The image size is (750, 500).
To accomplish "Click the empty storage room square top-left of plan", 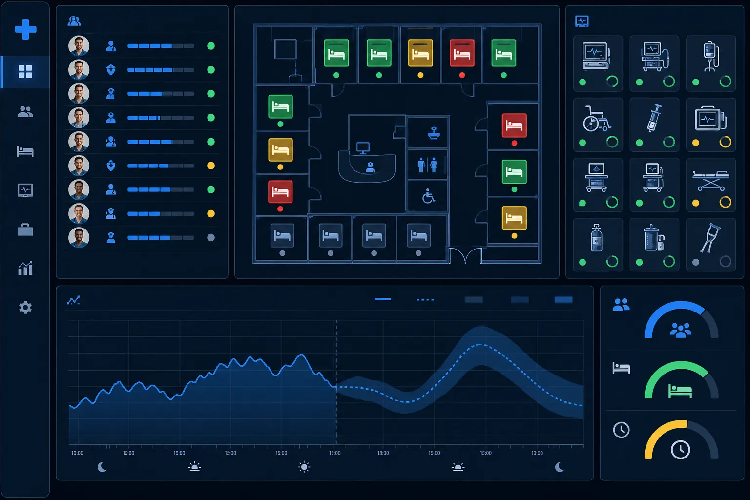I will tap(285, 49).
